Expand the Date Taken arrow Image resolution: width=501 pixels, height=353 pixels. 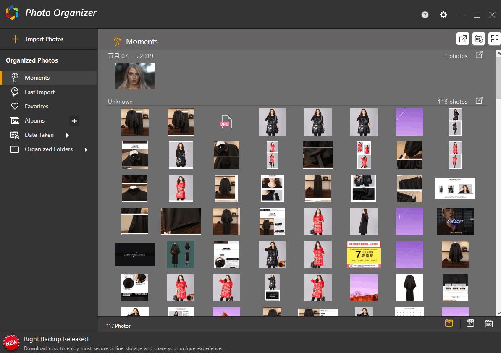68,135
